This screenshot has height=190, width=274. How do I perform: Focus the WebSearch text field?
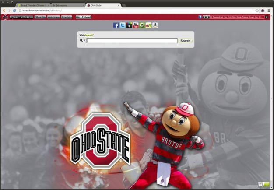132,41
